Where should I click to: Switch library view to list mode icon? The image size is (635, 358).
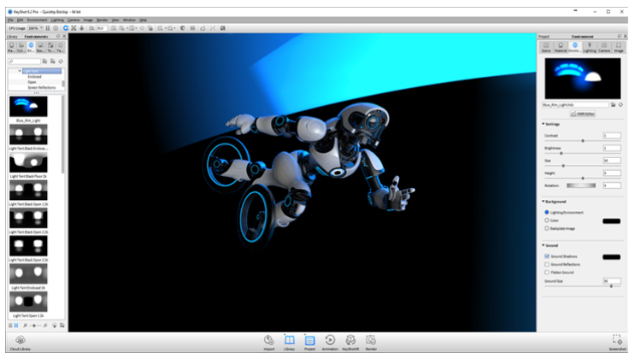tap(11, 326)
